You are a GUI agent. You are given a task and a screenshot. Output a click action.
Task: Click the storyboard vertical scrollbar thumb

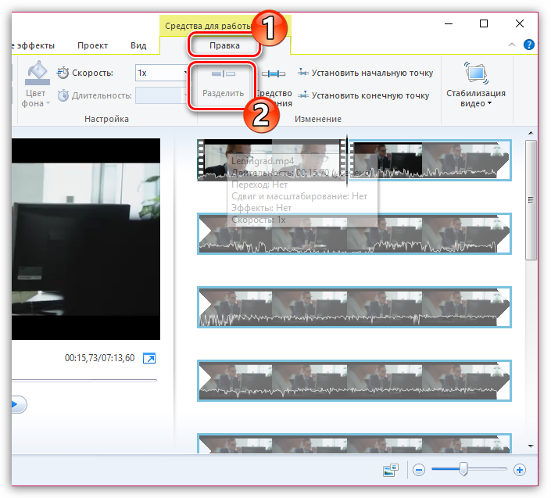(x=531, y=200)
